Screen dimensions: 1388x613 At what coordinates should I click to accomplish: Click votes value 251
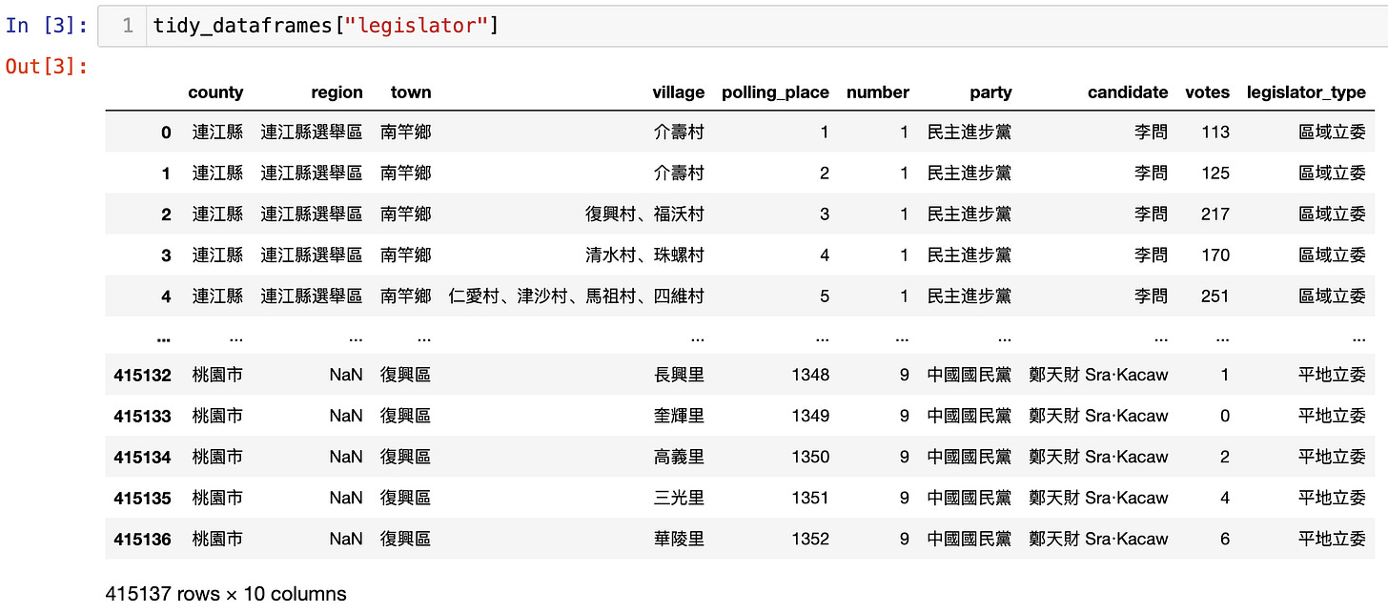coord(1215,296)
